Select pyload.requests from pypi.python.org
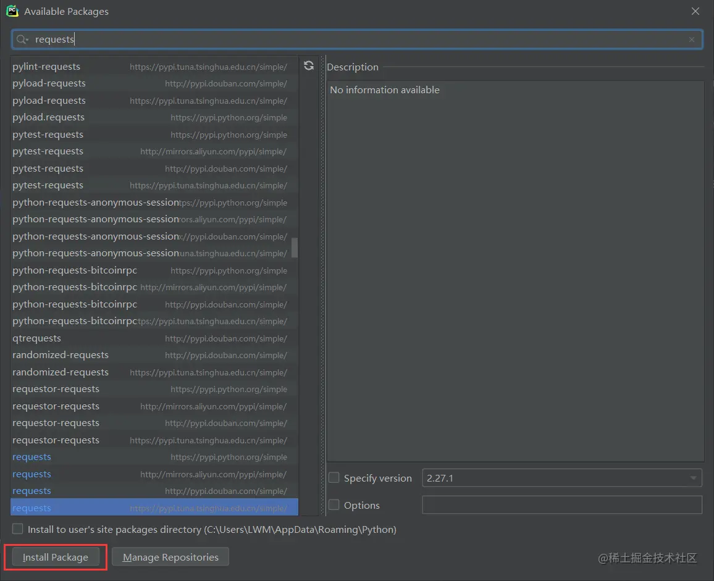 click(154, 117)
